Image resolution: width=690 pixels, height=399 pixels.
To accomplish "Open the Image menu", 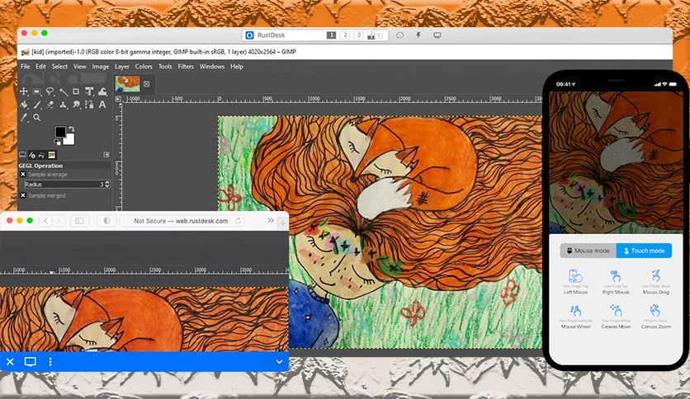I will tap(101, 66).
